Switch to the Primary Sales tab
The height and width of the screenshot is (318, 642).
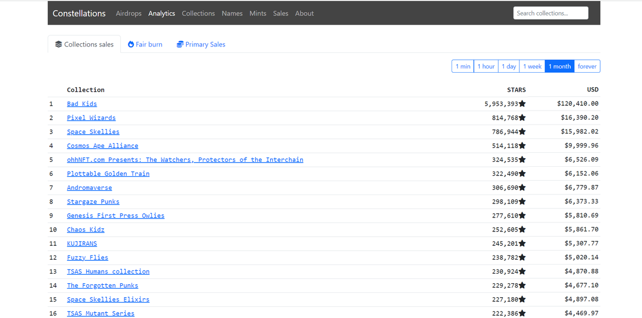[201, 44]
